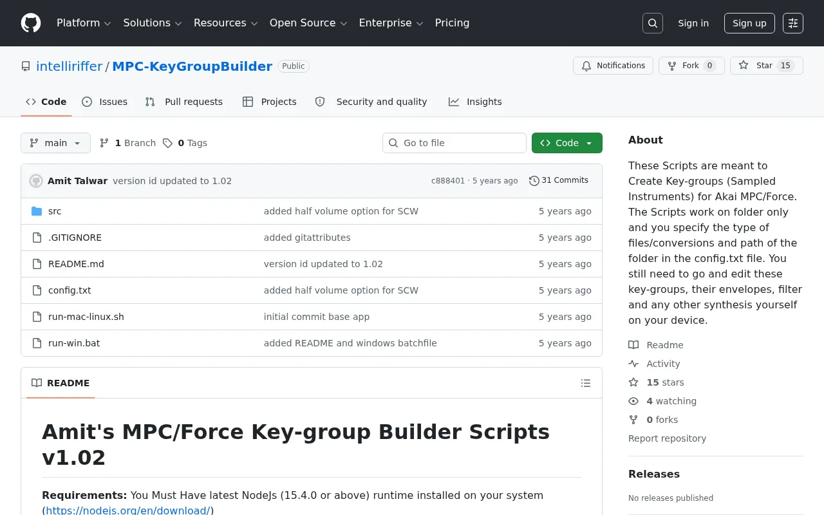Click the file icon next to run-win.bat

pos(37,343)
